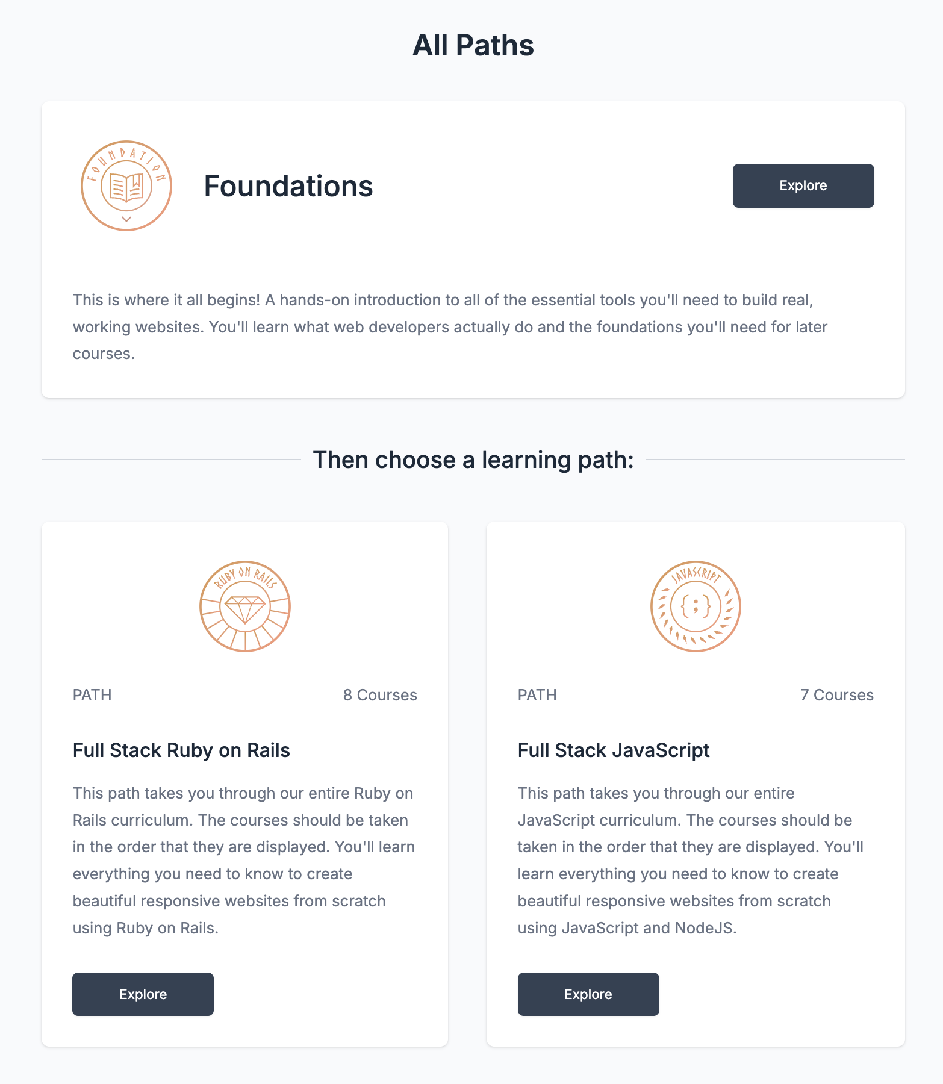Screen dimensions: 943x1084
Task: Click the Full Stack JavaScript heading
Action: 613,750
